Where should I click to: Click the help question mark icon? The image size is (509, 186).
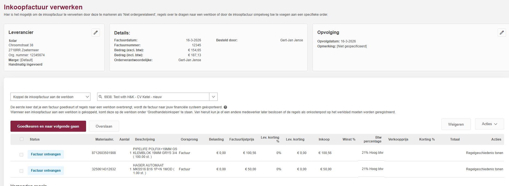[x=225, y=107]
